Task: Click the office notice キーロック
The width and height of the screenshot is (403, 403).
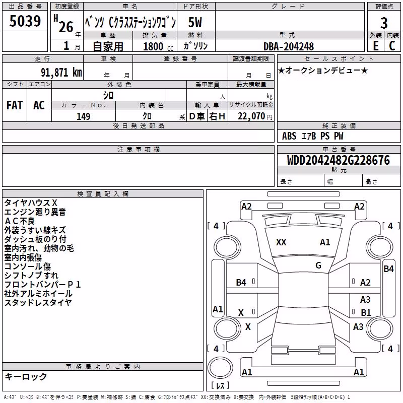Action: 26,377
